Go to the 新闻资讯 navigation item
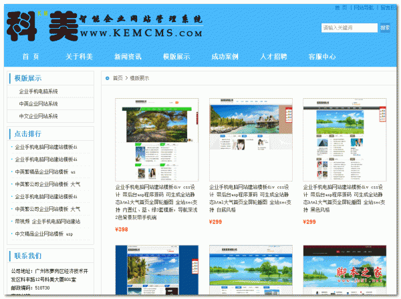Image resolution: width=401 pixels, height=299 pixels. pyautogui.click(x=128, y=57)
